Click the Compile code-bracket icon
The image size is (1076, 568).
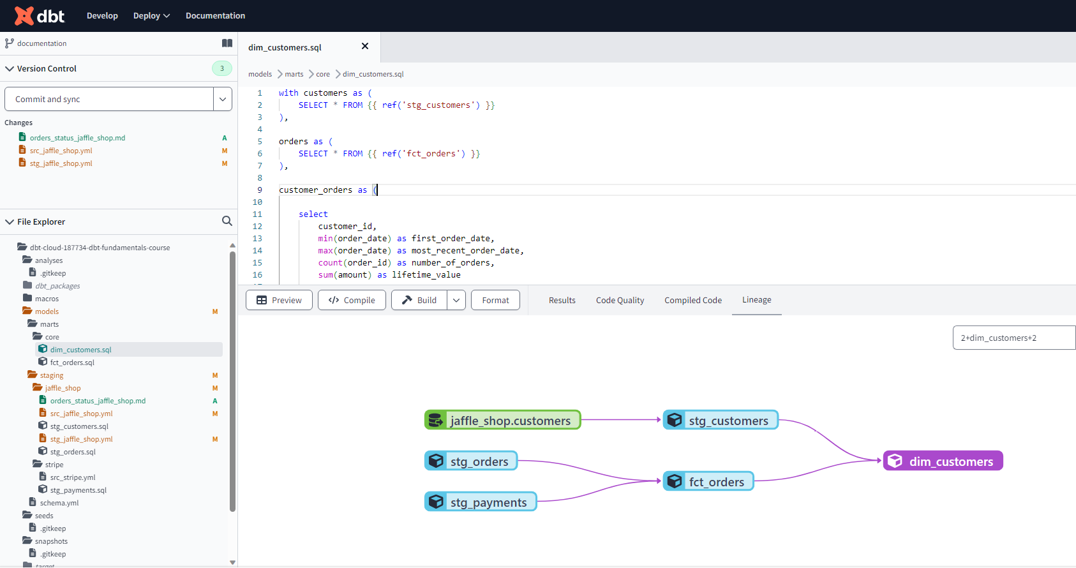[334, 300]
